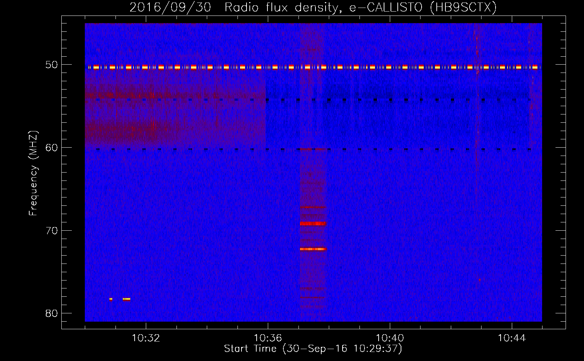Click the 70 frequency tick label
584x361 pixels.
pyautogui.click(x=52, y=231)
